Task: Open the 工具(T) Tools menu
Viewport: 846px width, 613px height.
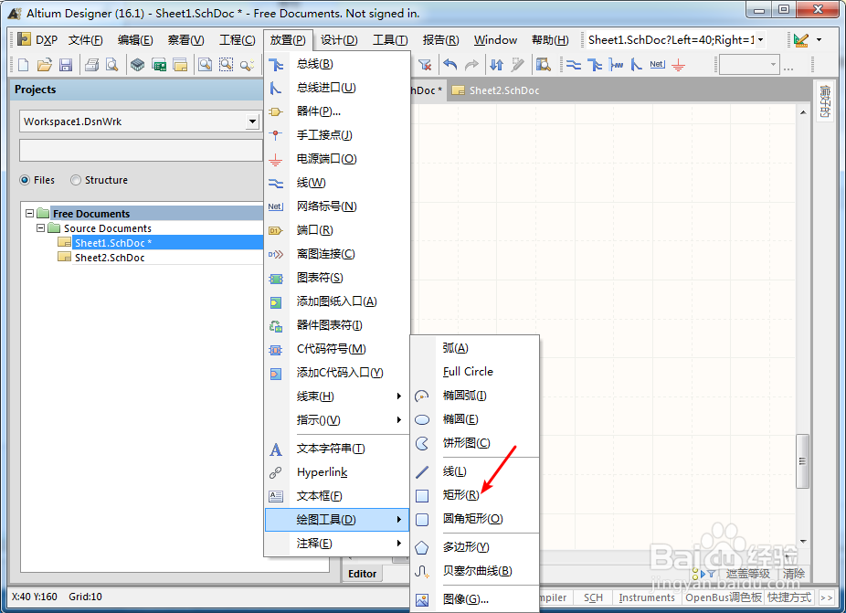Action: pos(390,40)
